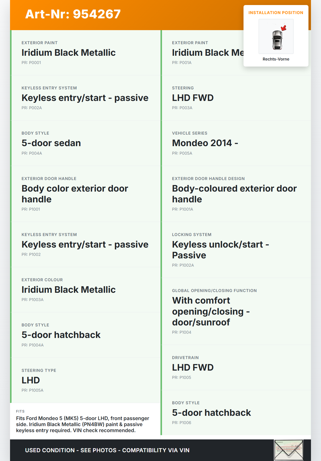Click the red arrow on car diagram

(x=284, y=28)
